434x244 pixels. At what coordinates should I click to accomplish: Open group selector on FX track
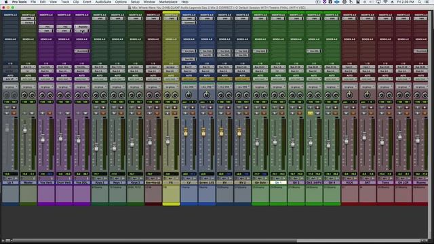click(171, 87)
